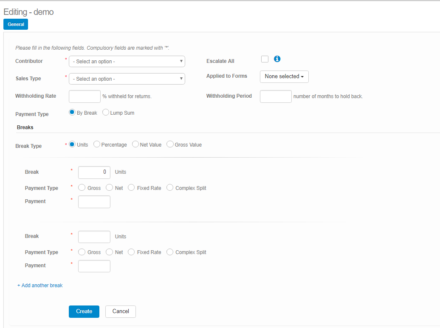Choose Gross Value break type
The width and height of the screenshot is (440, 328).
pos(170,144)
